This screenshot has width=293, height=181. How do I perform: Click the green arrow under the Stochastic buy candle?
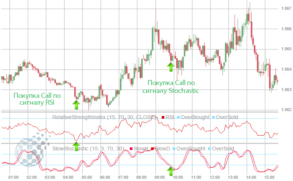170,67
